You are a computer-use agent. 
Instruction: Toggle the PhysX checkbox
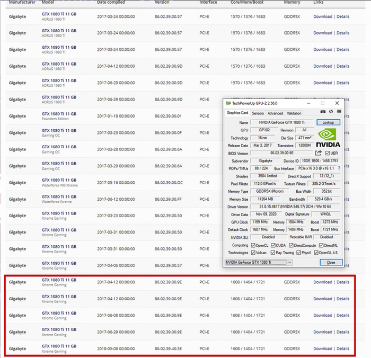(x=298, y=253)
